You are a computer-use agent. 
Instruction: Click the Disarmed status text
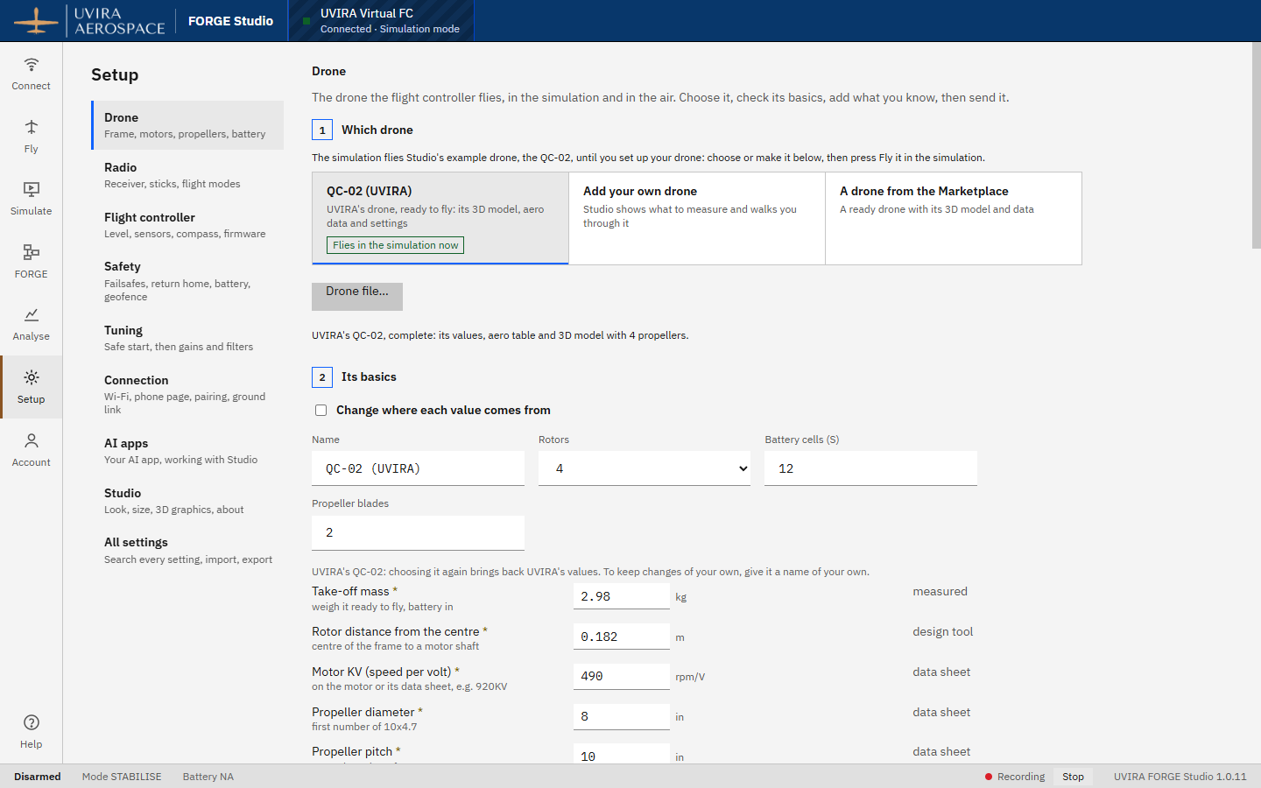click(38, 777)
